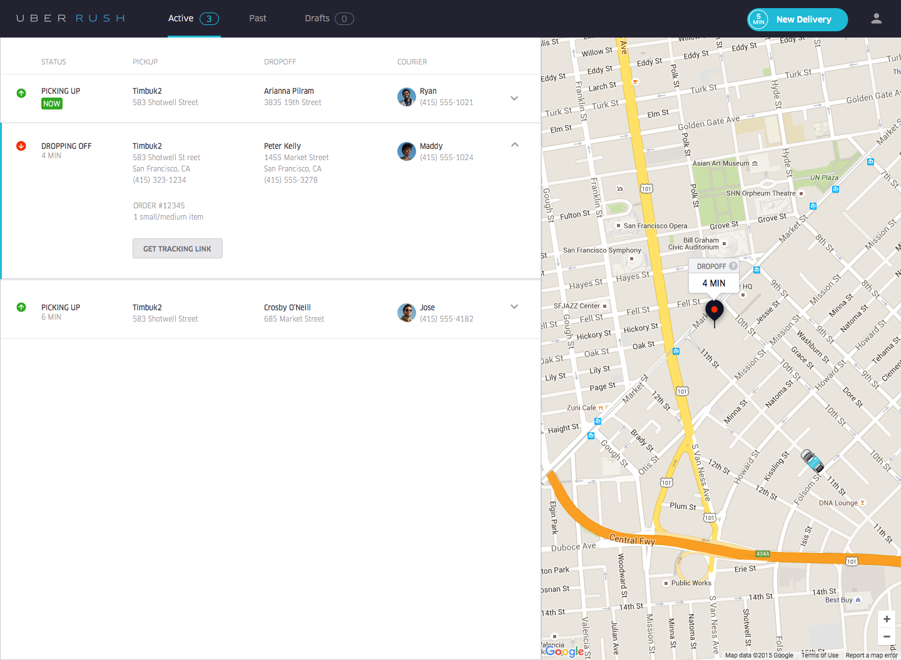This screenshot has height=660, width=901.
Task: Click the green NOW status badge
Action: (52, 104)
